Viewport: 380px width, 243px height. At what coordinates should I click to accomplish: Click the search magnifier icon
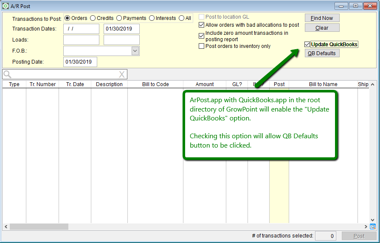[x=7, y=74]
